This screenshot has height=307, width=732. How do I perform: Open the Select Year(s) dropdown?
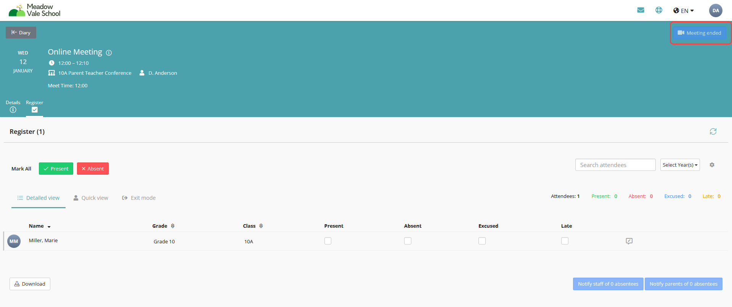[x=680, y=165]
